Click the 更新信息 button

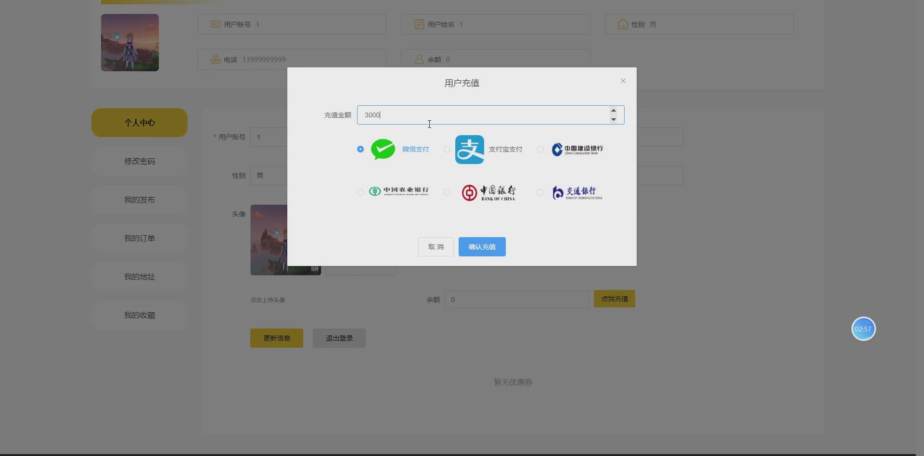click(277, 338)
